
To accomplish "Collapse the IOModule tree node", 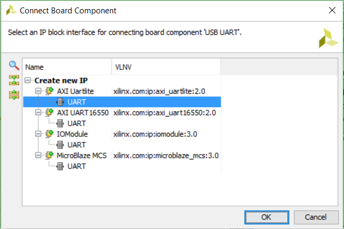I will (x=38, y=134).
